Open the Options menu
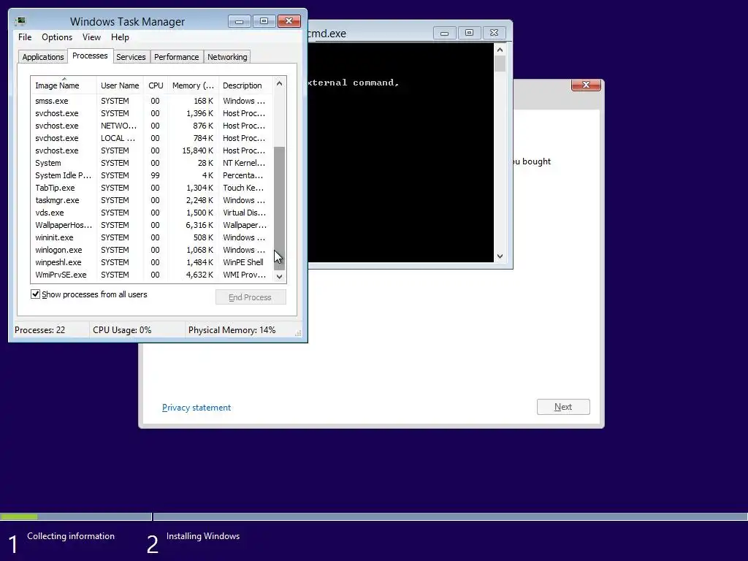748x561 pixels. point(57,37)
